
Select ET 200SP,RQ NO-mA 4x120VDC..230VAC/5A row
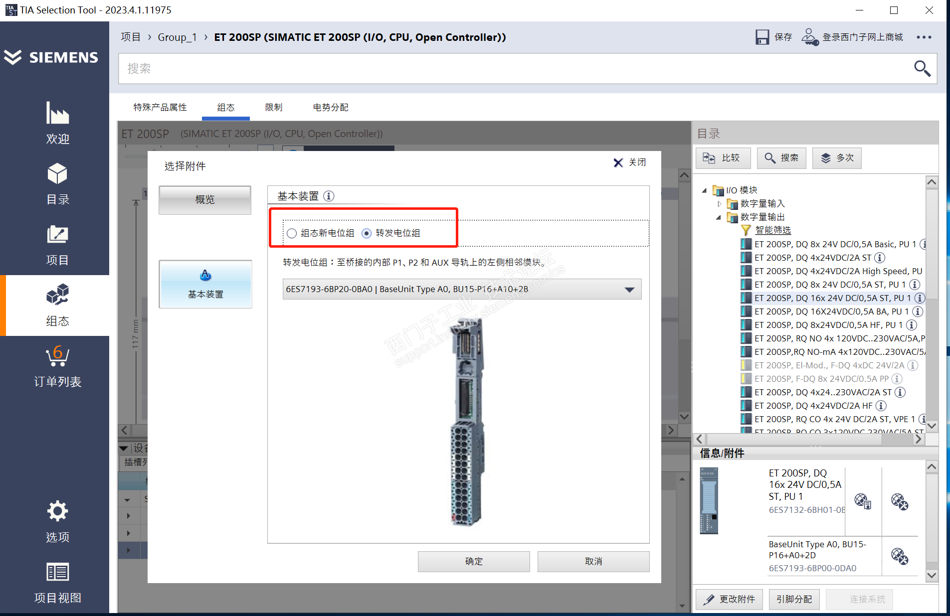tap(840, 352)
